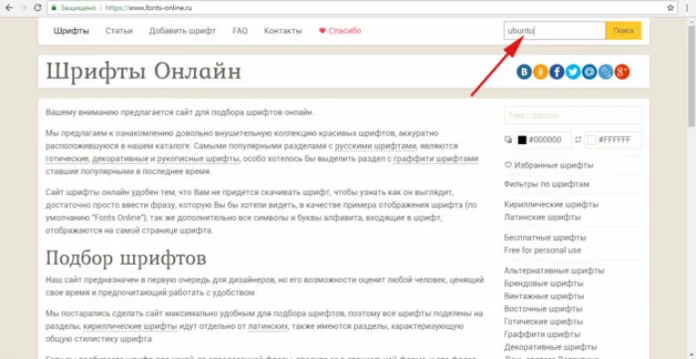The height and width of the screenshot is (359, 696).
Task: Click the green secure padlock icon
Action: click(x=54, y=7)
